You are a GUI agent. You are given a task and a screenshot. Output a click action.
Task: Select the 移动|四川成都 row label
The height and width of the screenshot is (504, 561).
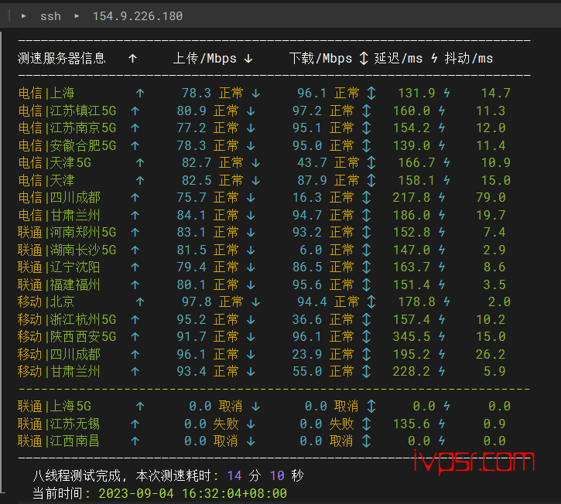pyautogui.click(x=59, y=354)
